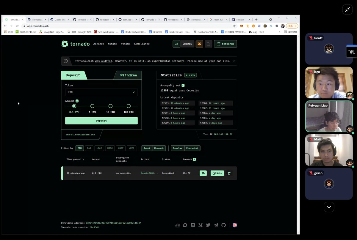Click the UK flag language selector
This screenshot has width=357, height=240.
[x=235, y=225]
